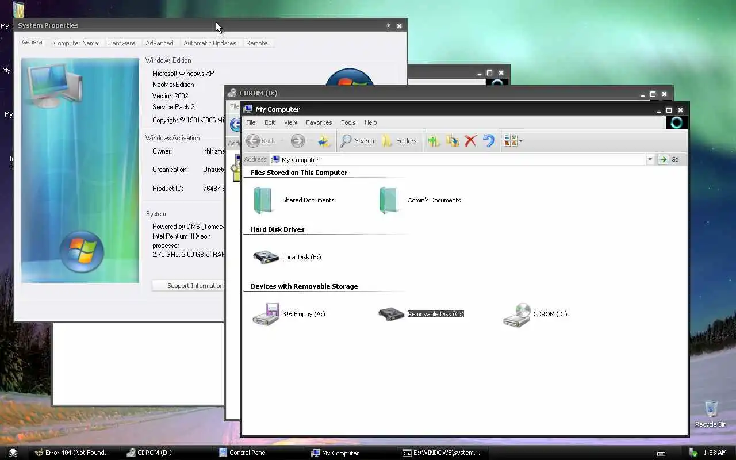Expand the Address bar dropdown arrow
Screen dimensions: 736x460
coord(650,160)
